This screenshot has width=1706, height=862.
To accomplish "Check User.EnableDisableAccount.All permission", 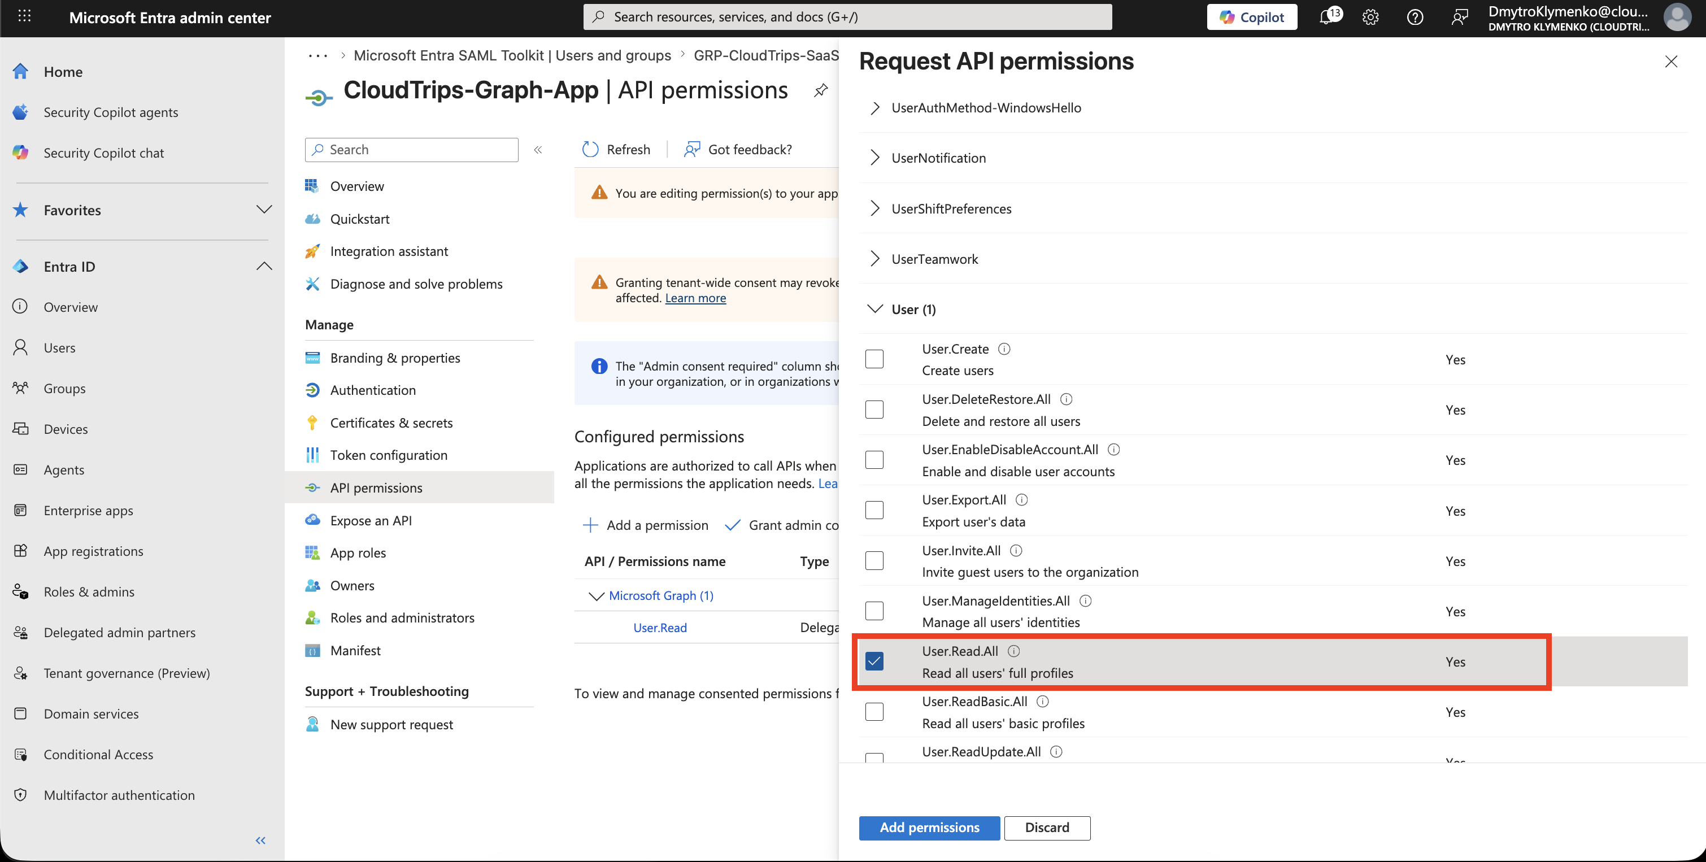I will pos(874,459).
